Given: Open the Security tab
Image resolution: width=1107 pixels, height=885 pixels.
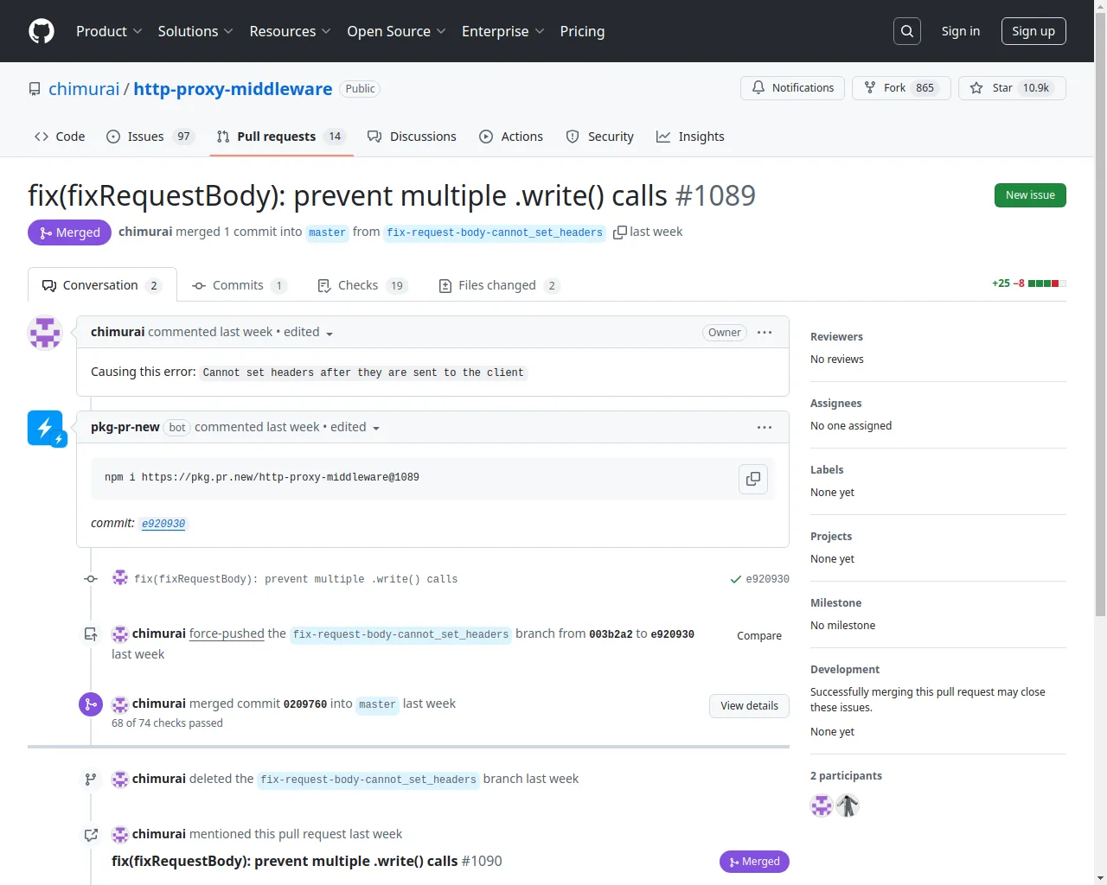Looking at the screenshot, I should (x=599, y=137).
